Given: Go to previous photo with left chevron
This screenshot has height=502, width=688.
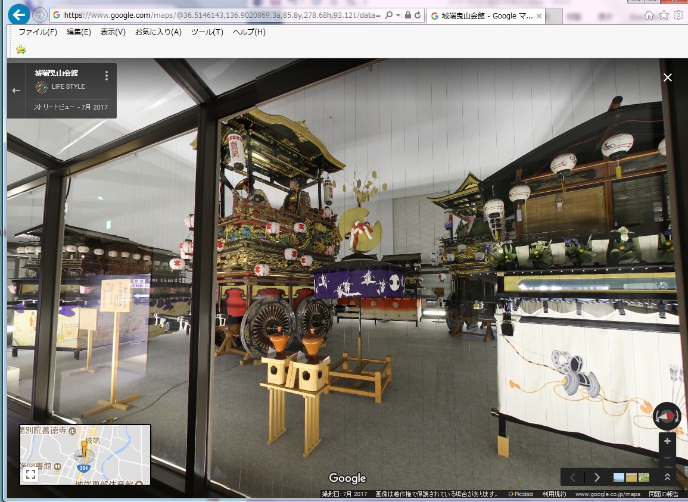Looking at the screenshot, I should (572, 478).
